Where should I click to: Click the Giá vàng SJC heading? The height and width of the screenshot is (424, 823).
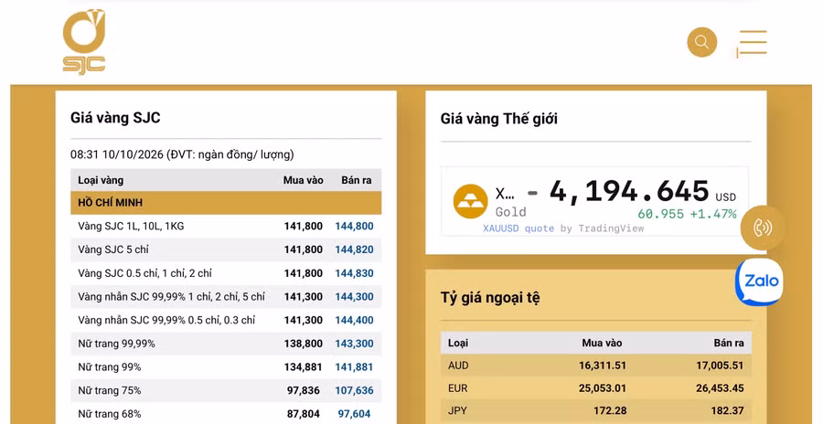[x=115, y=118]
